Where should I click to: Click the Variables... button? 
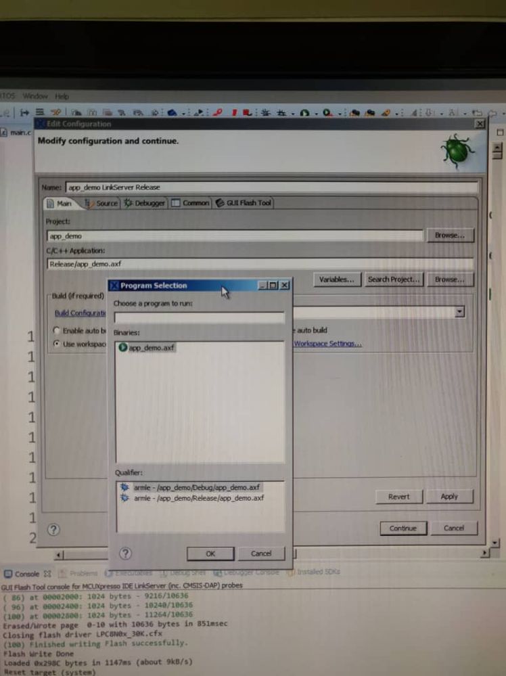pyautogui.click(x=337, y=279)
